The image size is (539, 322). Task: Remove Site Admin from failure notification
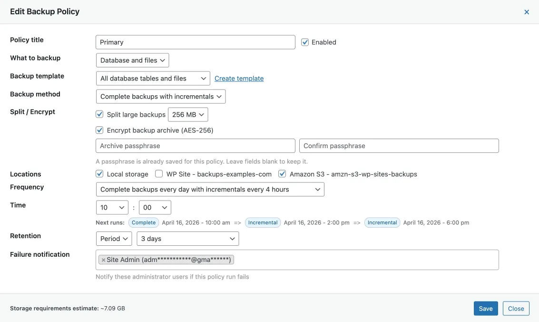pyautogui.click(x=103, y=260)
